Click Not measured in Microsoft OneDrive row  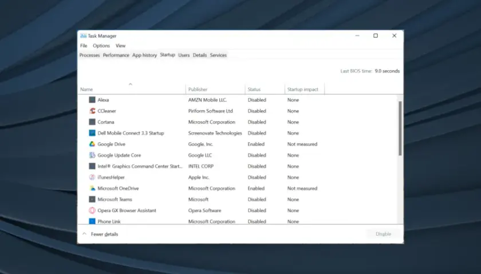click(x=302, y=188)
